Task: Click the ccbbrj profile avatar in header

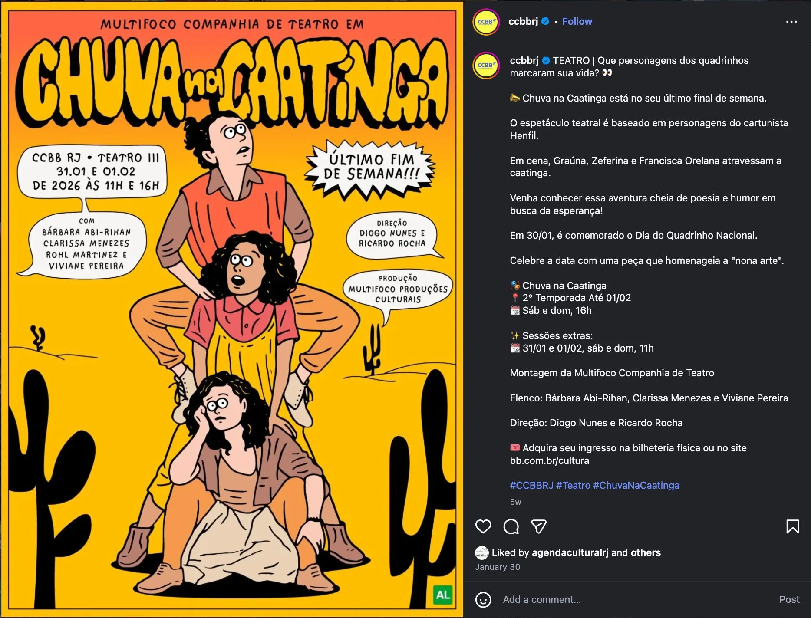Action: pyautogui.click(x=486, y=22)
